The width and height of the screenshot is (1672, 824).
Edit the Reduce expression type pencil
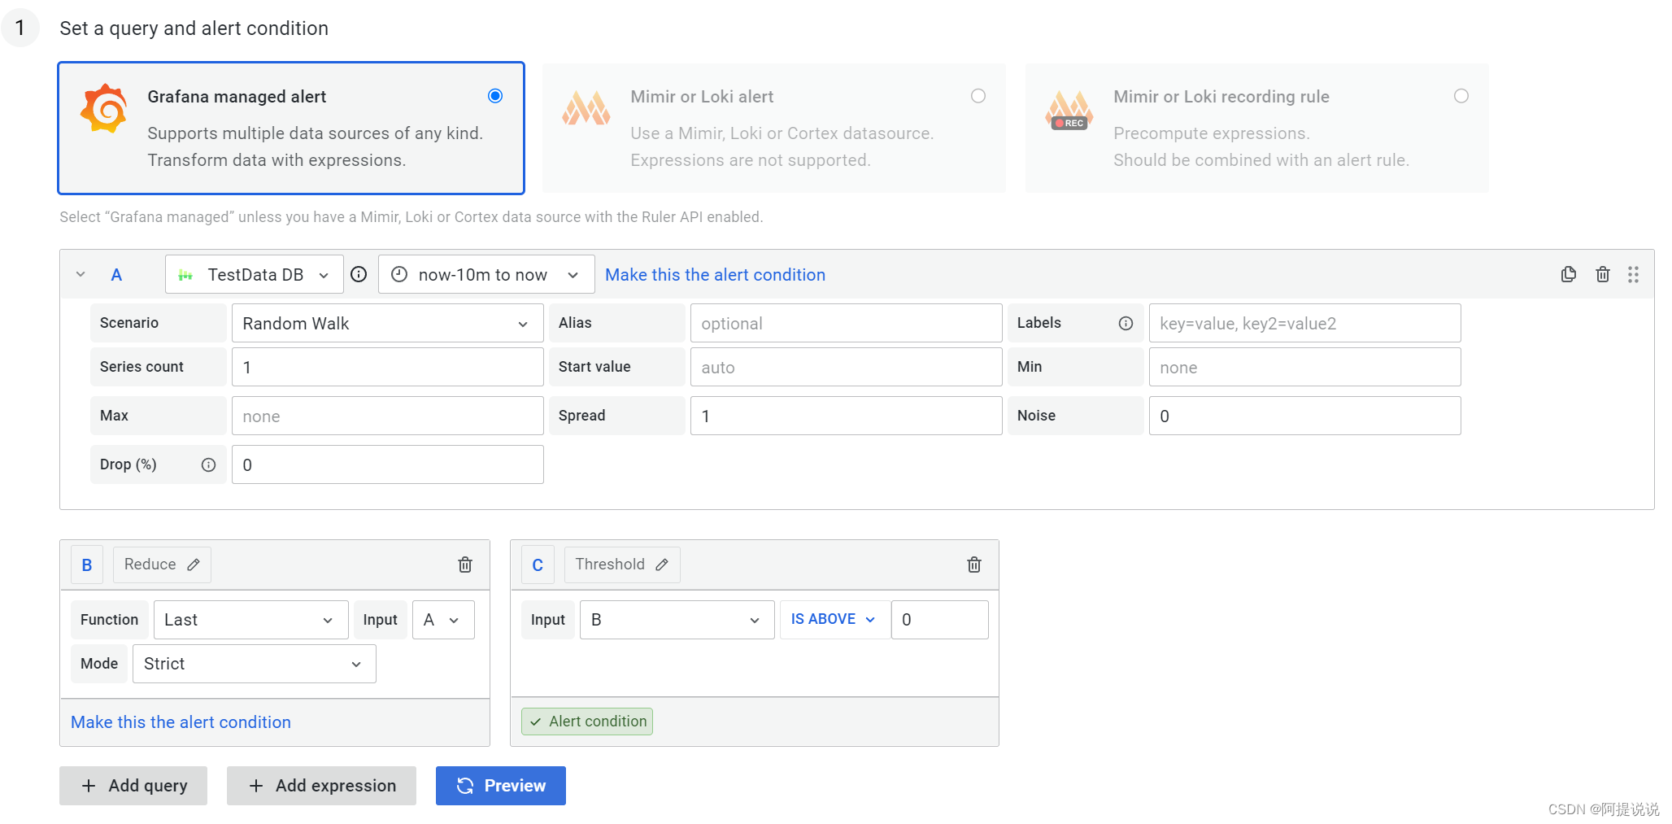click(194, 565)
